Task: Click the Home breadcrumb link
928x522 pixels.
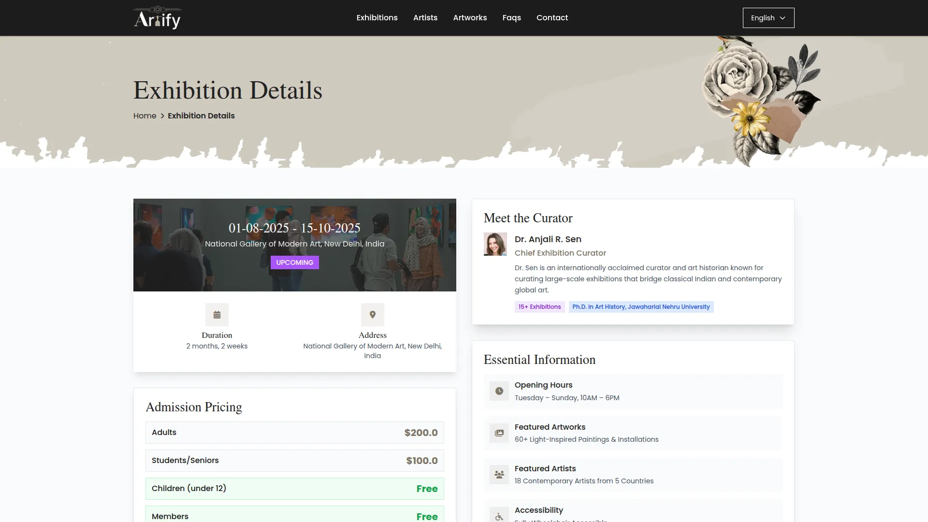Action: pyautogui.click(x=145, y=116)
